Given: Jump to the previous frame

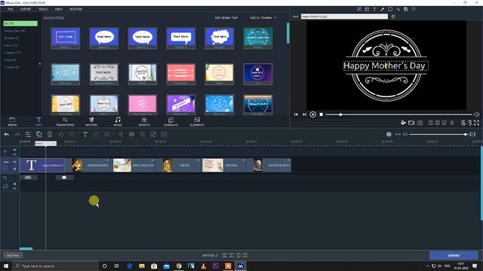Looking at the screenshot, I should (x=296, y=114).
